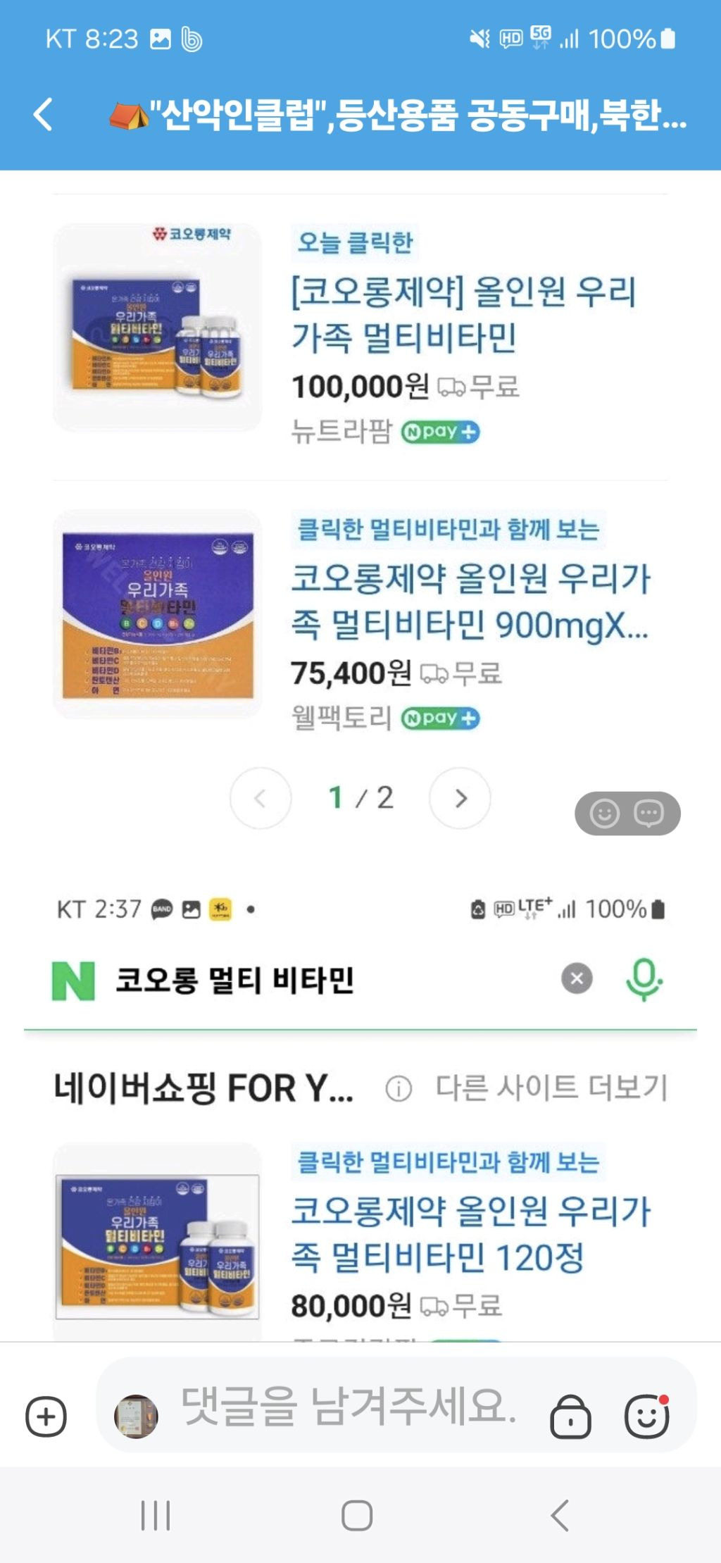Type in the 댓글을 남겨주세요 comment field
721x1563 pixels.
pos(349,1407)
